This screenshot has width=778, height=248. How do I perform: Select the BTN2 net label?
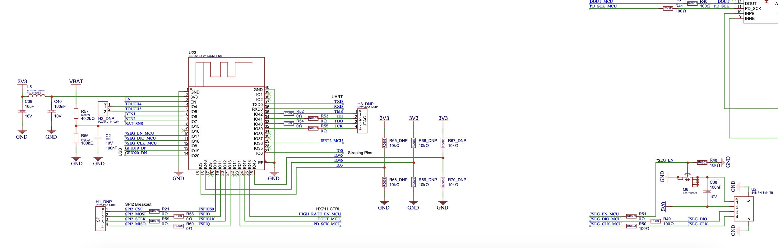[130, 119]
